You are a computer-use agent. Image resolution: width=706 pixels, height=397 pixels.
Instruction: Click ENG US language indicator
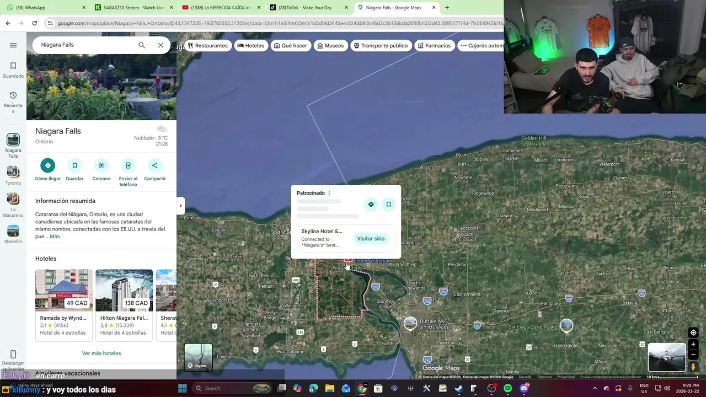click(644, 388)
